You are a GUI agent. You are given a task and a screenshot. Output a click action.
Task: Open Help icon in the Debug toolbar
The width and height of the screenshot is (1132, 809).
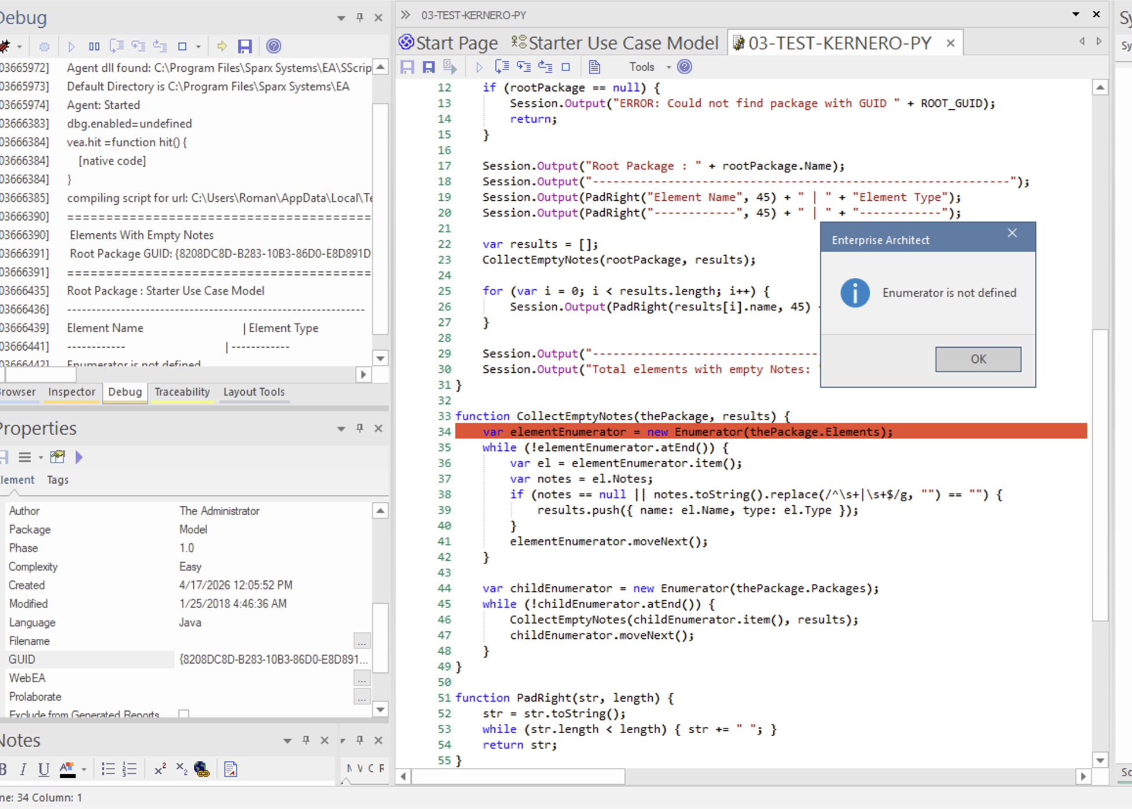click(x=273, y=46)
